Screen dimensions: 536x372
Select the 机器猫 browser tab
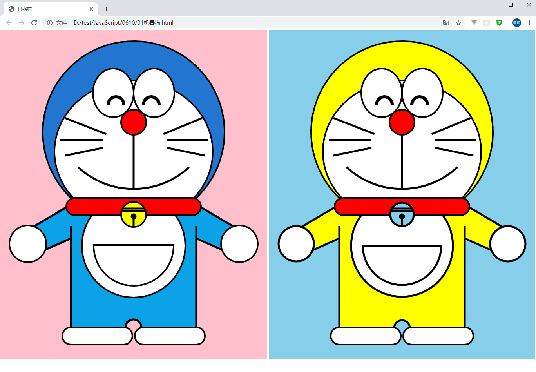pyautogui.click(x=50, y=9)
